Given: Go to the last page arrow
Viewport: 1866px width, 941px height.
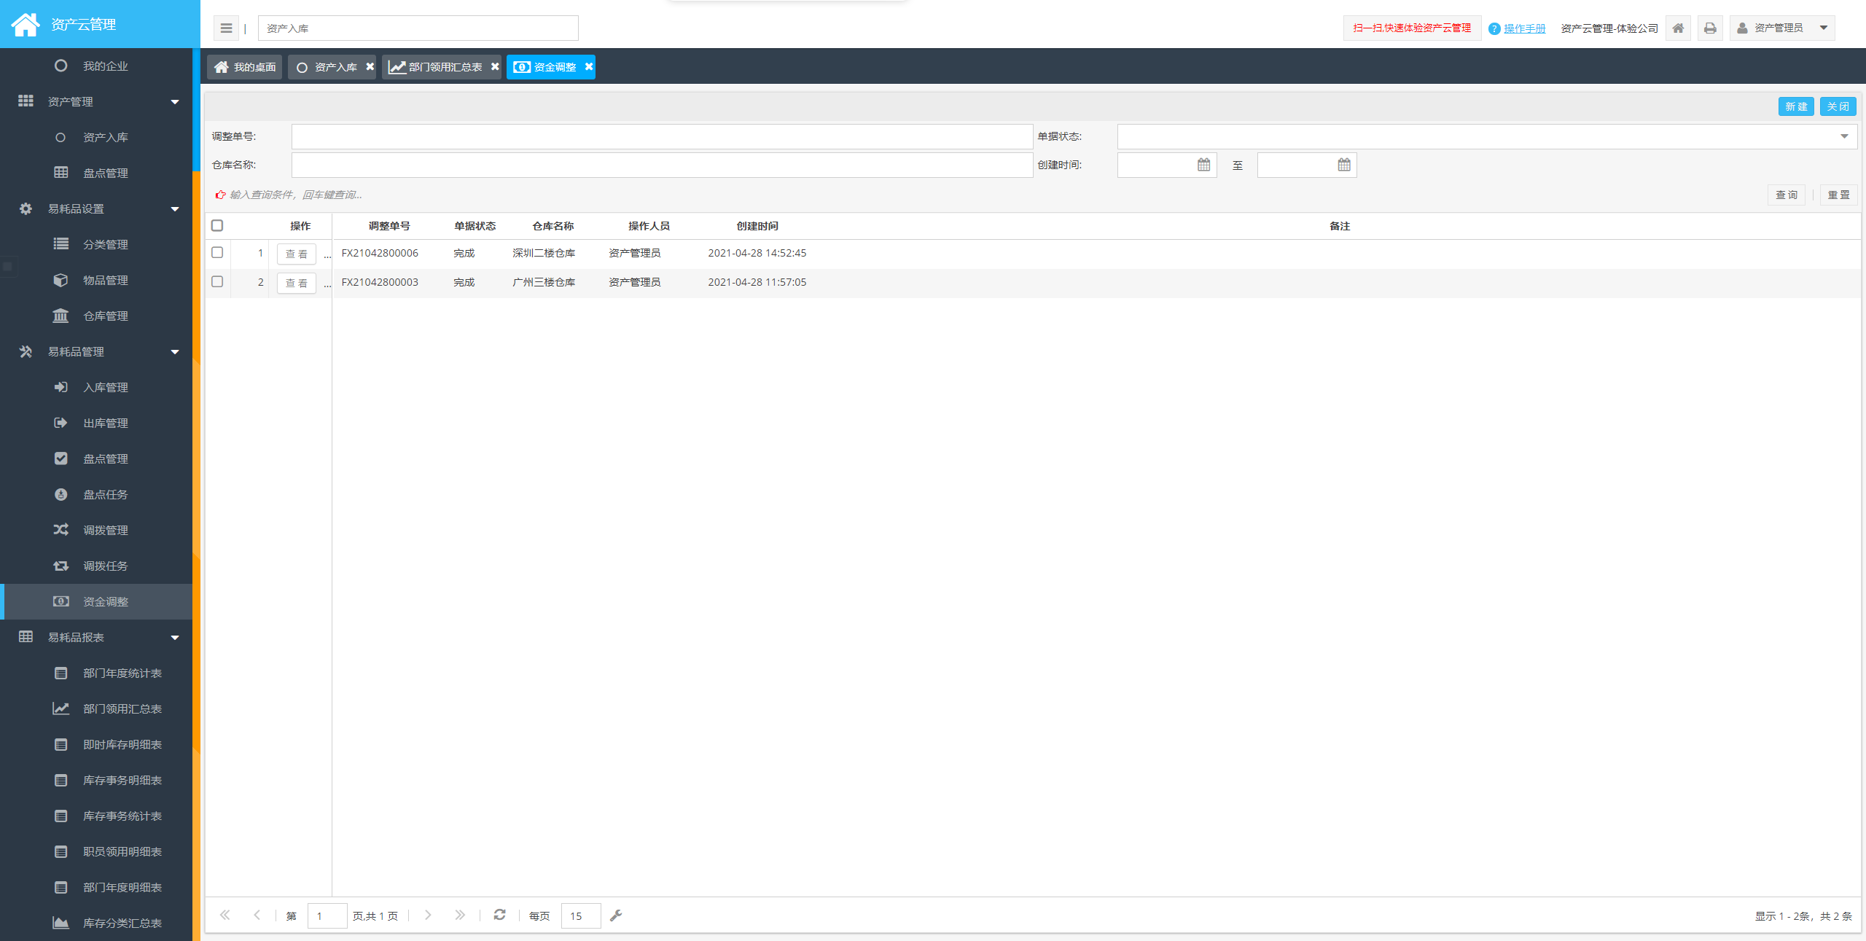Looking at the screenshot, I should 460,915.
